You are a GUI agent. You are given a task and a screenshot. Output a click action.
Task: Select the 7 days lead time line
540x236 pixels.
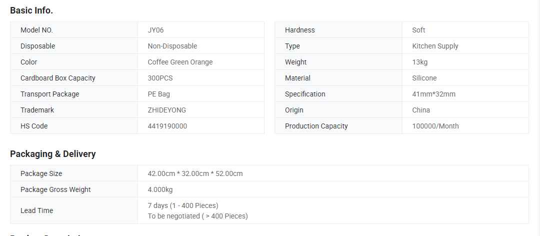tap(183, 205)
